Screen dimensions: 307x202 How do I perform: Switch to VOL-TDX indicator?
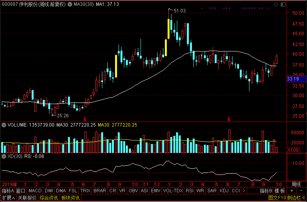tap(173, 191)
